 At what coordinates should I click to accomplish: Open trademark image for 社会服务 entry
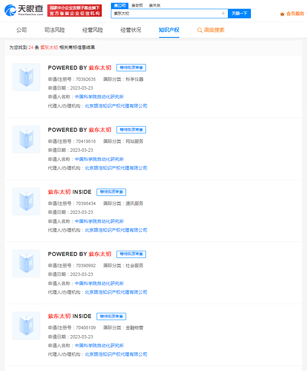click(26, 264)
